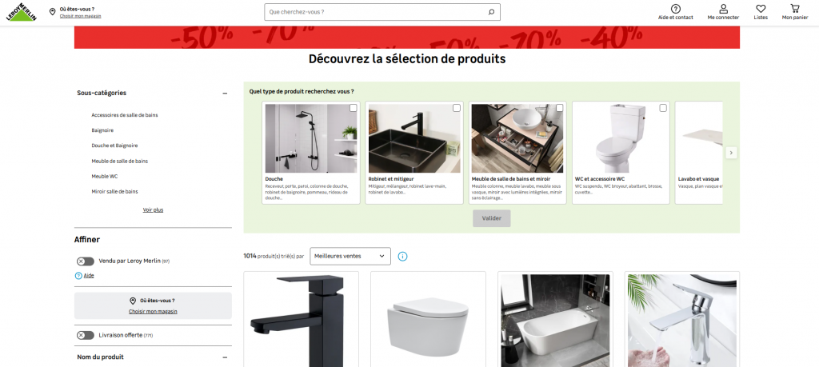Click the Leroy Merlin logo
Viewport: 819px width, 367px height.
pos(22,12)
